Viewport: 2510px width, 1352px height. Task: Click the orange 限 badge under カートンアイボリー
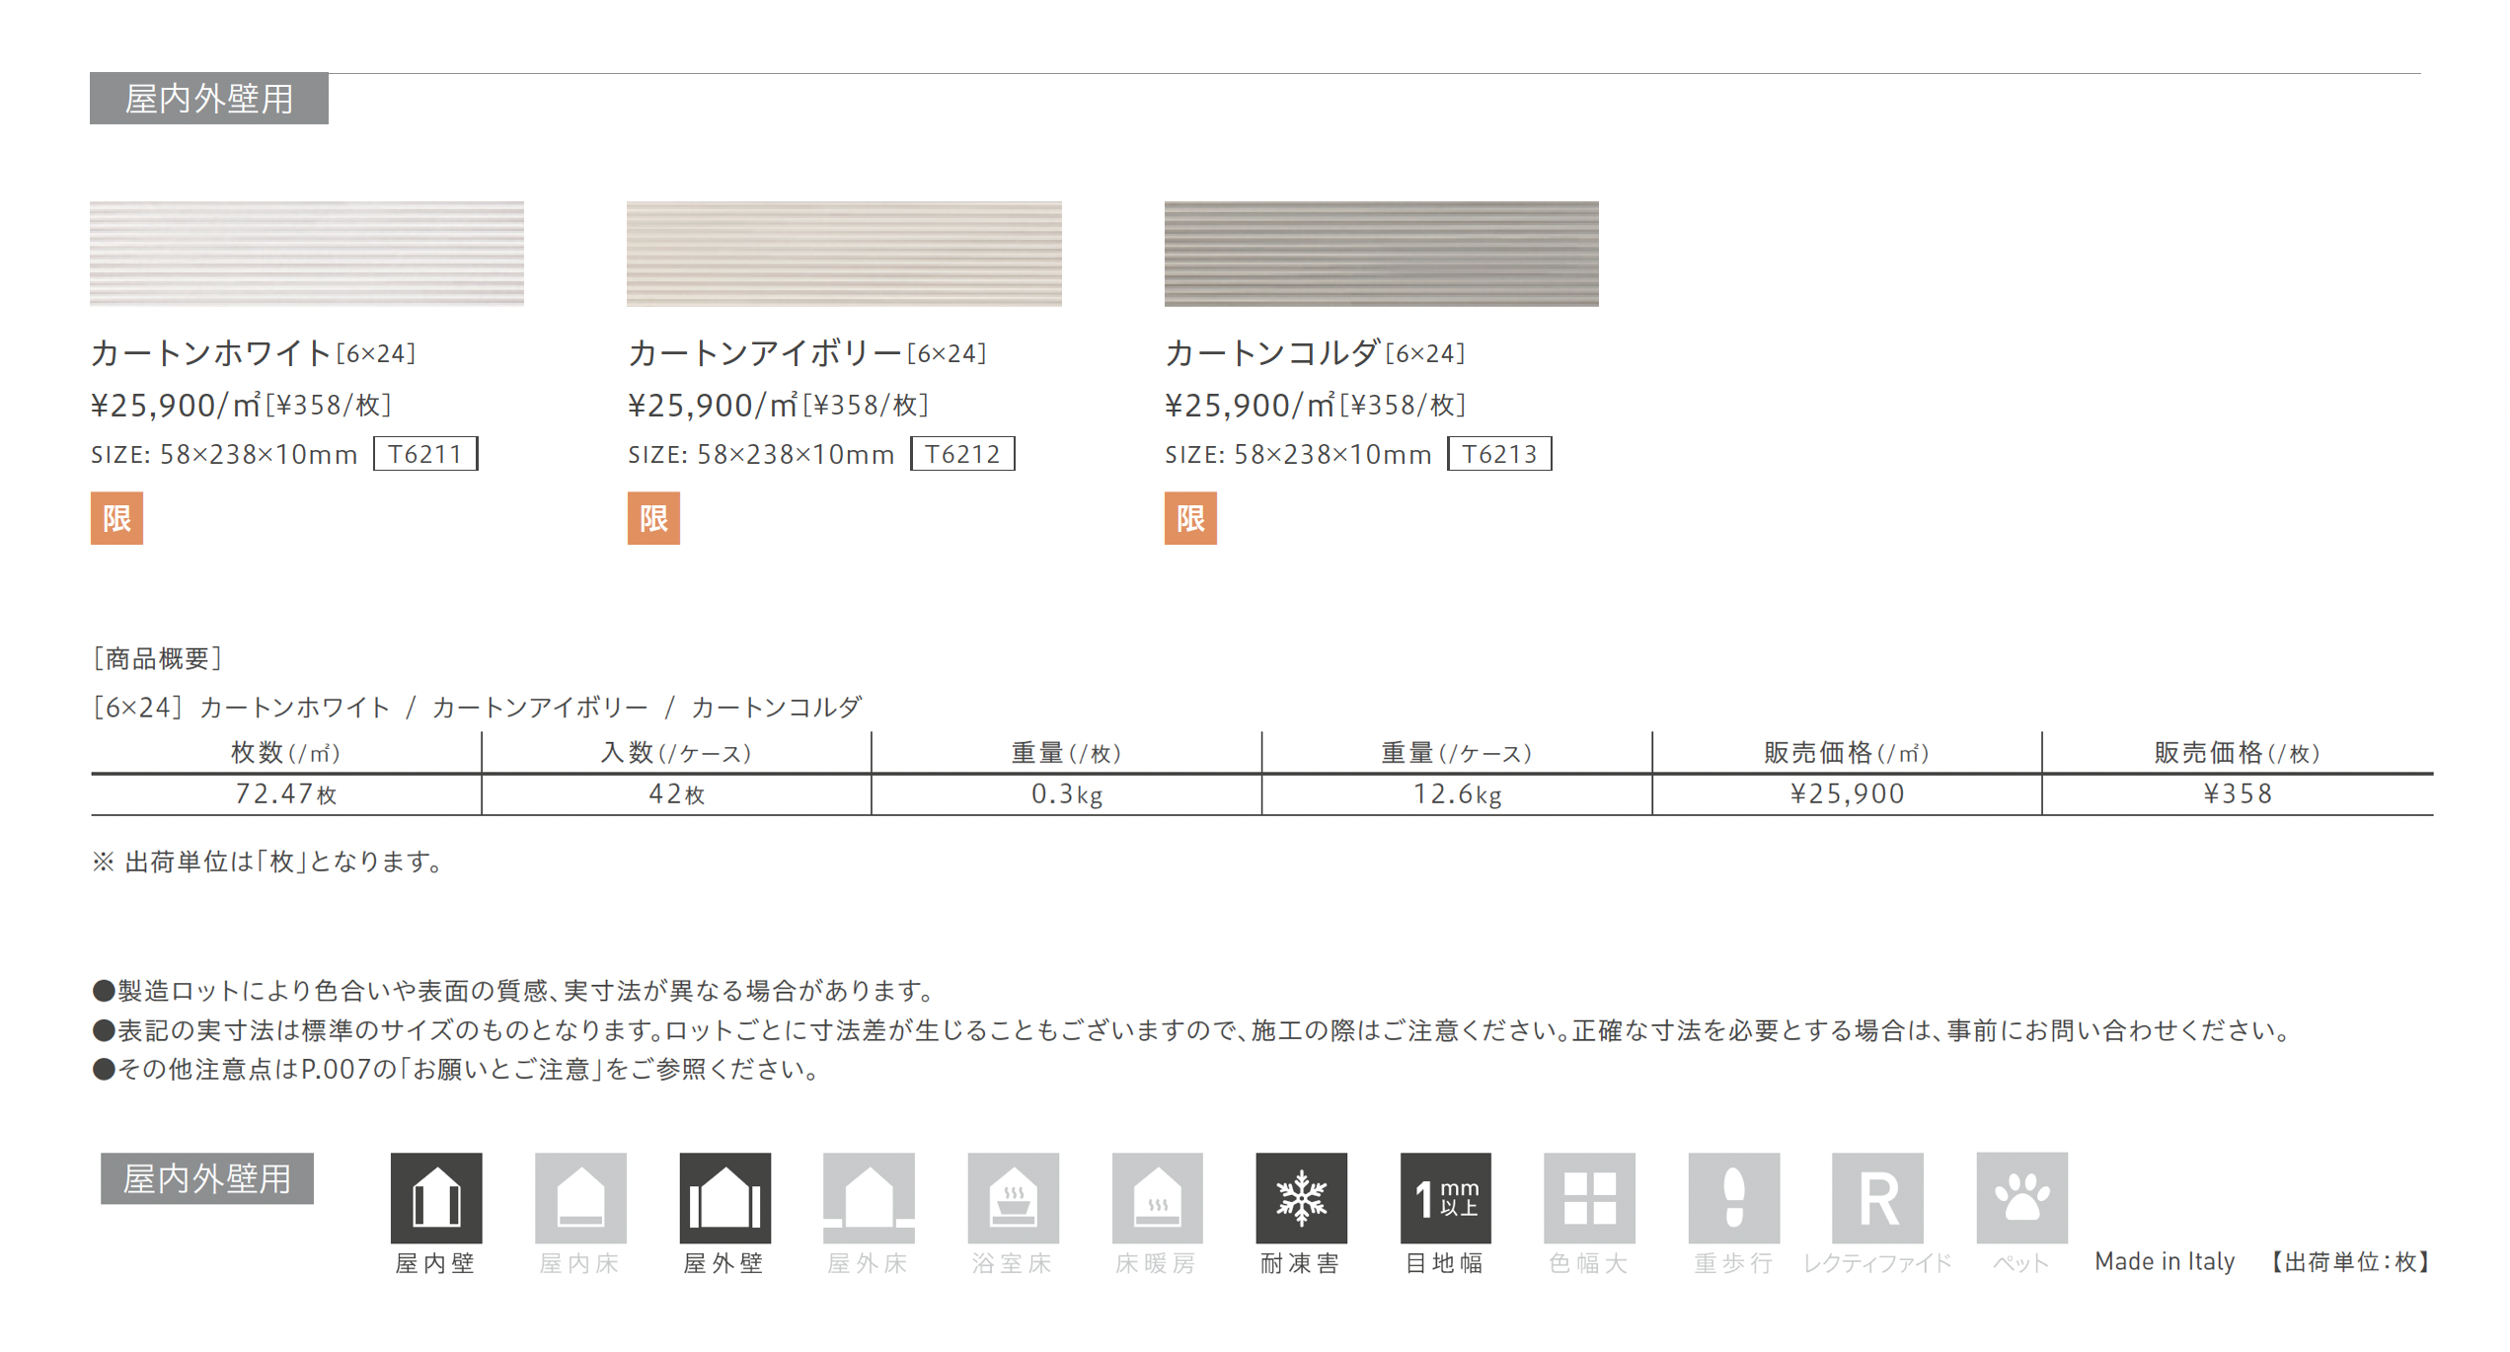[x=653, y=518]
